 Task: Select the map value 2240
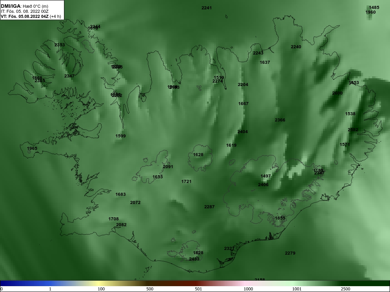(x=296, y=47)
